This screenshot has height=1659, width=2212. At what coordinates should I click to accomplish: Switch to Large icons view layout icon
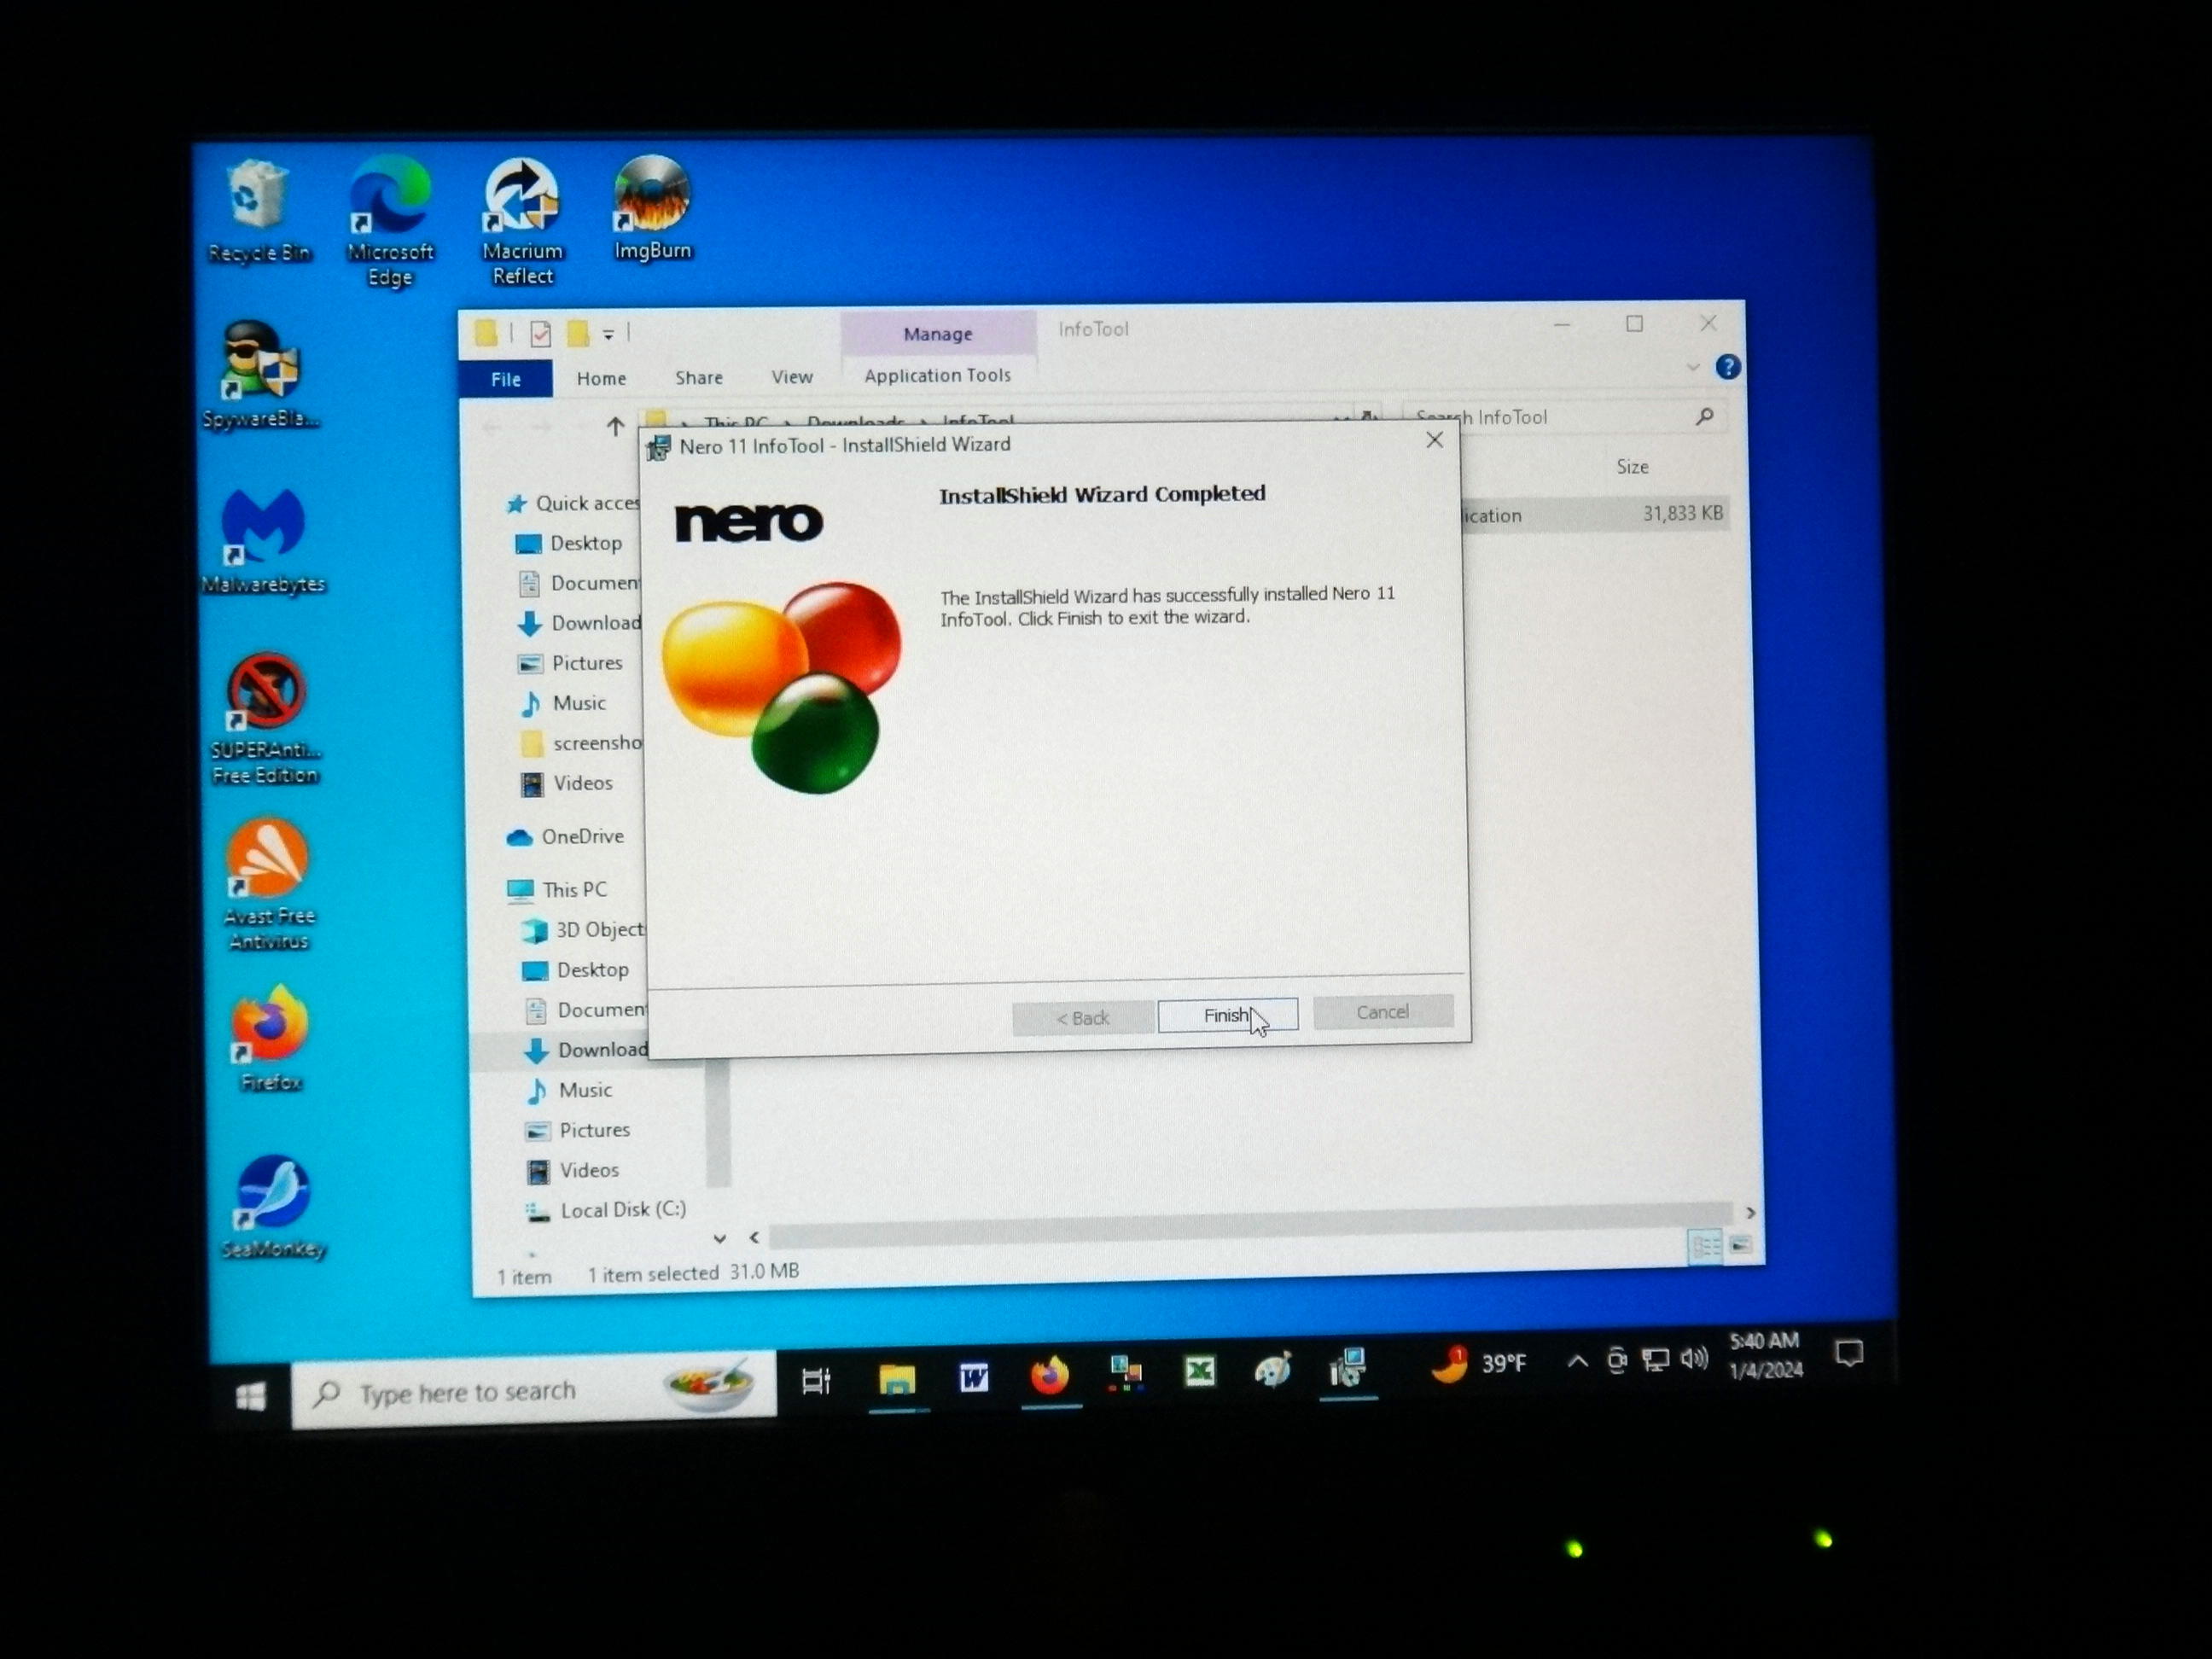tap(1741, 1245)
